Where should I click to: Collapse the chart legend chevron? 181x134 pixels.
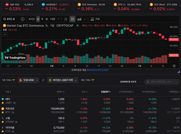coord(5,35)
